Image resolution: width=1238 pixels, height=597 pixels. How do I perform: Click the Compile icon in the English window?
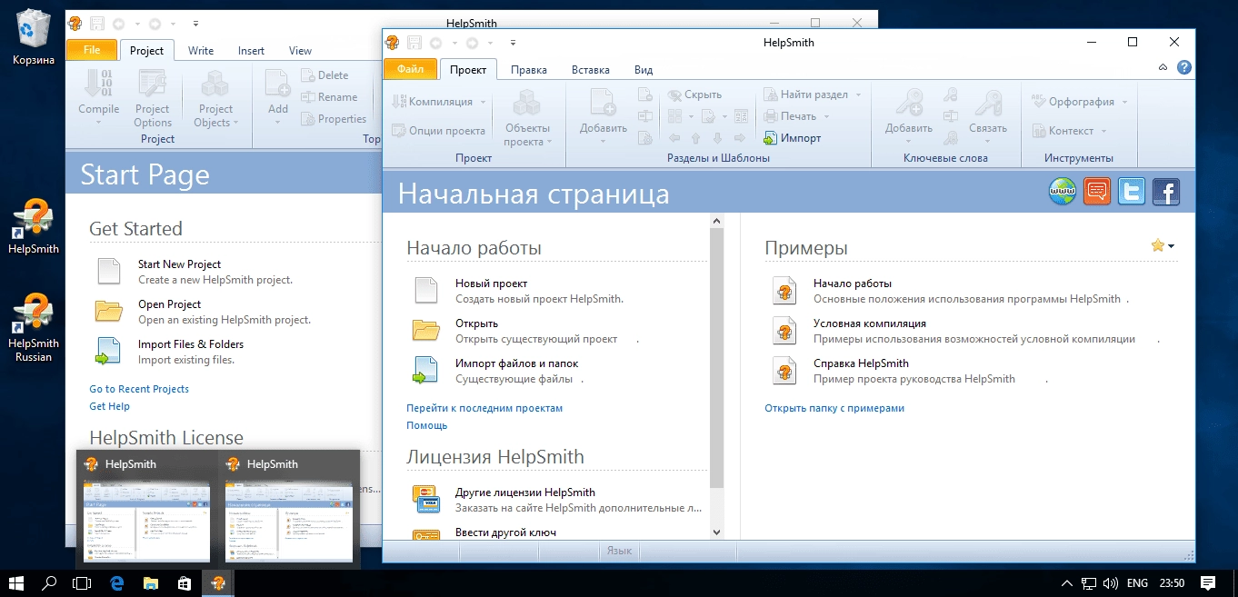pyautogui.click(x=98, y=84)
